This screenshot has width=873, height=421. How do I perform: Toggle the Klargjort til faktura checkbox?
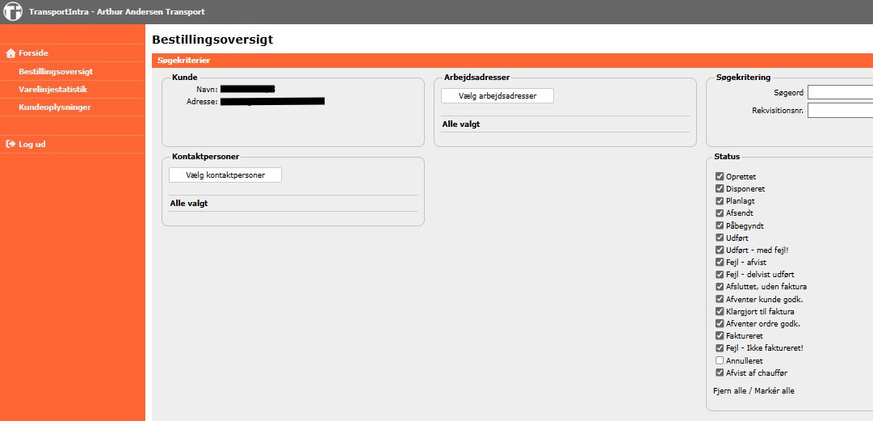point(720,312)
